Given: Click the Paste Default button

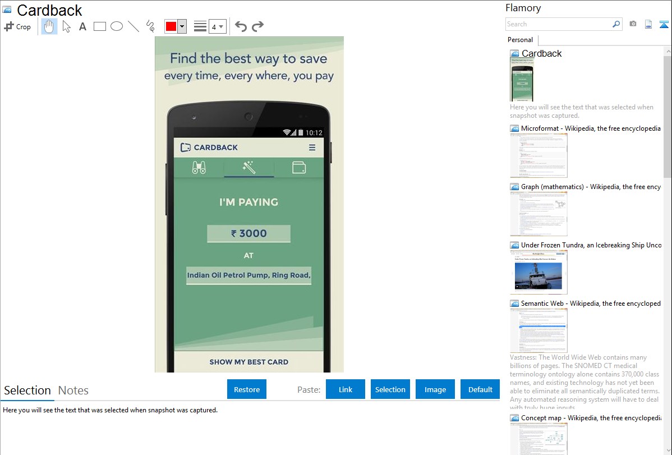Looking at the screenshot, I should [480, 389].
